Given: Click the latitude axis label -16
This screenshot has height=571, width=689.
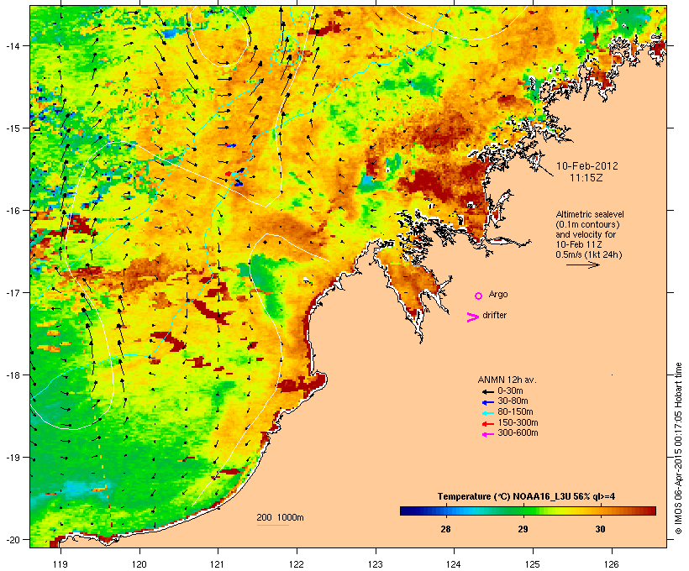Looking at the screenshot, I should [13, 211].
